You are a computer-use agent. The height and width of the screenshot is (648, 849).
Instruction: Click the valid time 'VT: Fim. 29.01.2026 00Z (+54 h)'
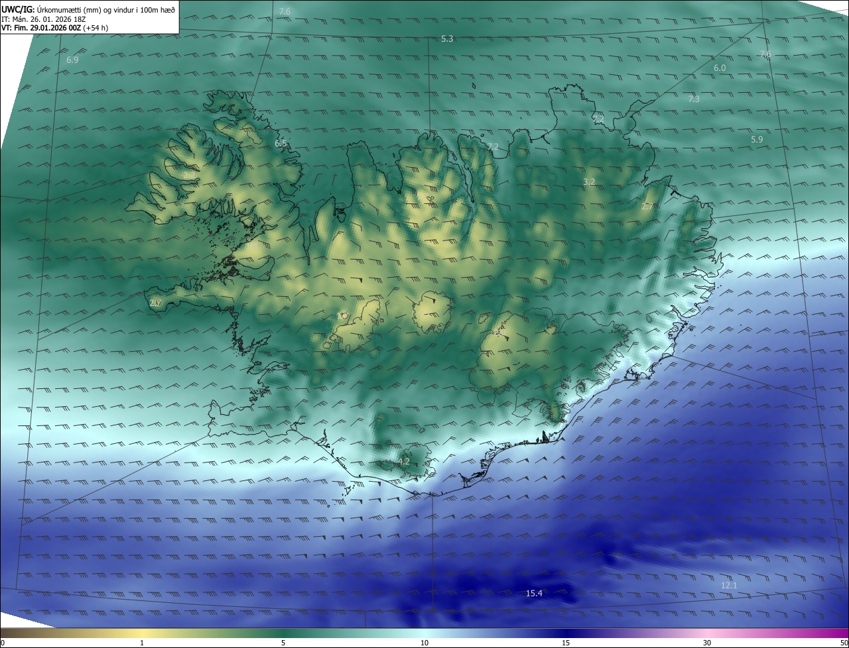coord(55,28)
